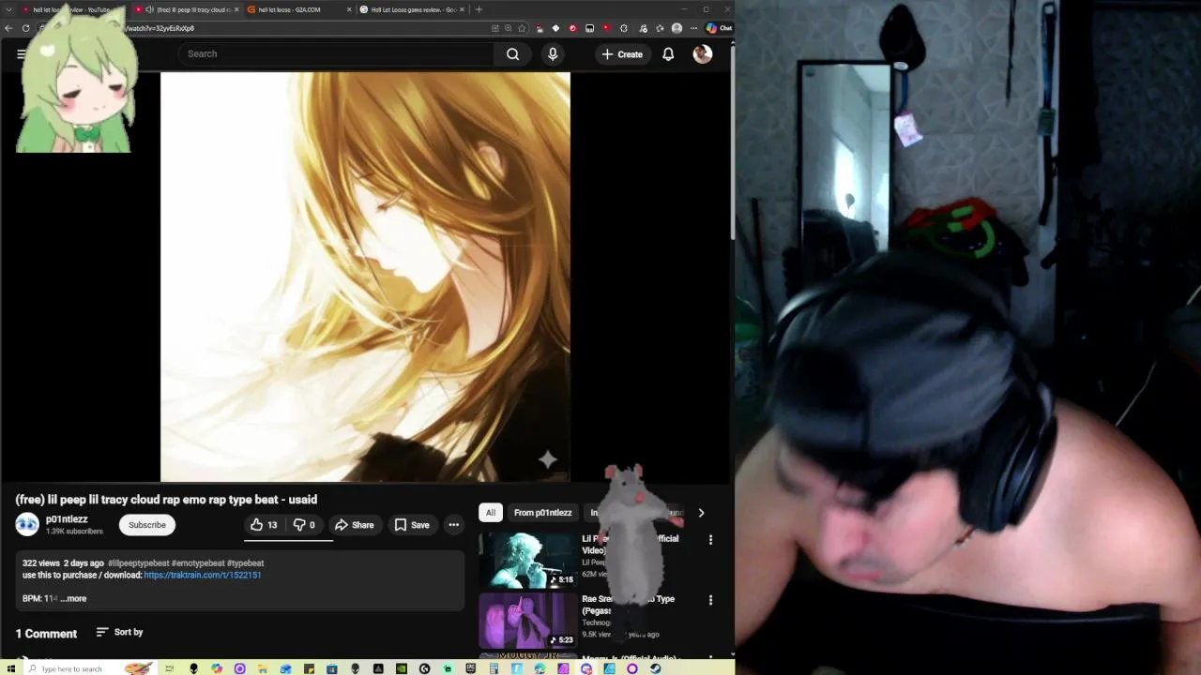Open options for the Lil Peep recommendation
The image size is (1201, 675).
click(710, 540)
